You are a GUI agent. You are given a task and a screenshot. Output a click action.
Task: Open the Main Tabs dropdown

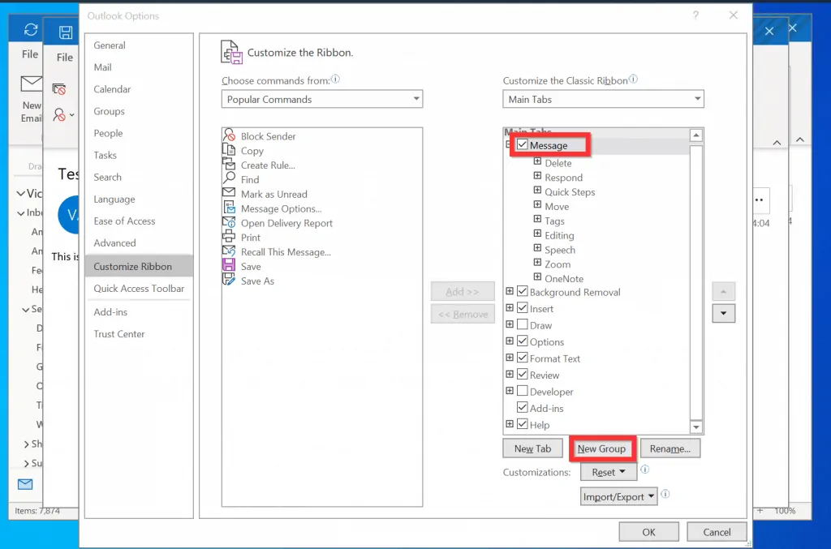(603, 99)
